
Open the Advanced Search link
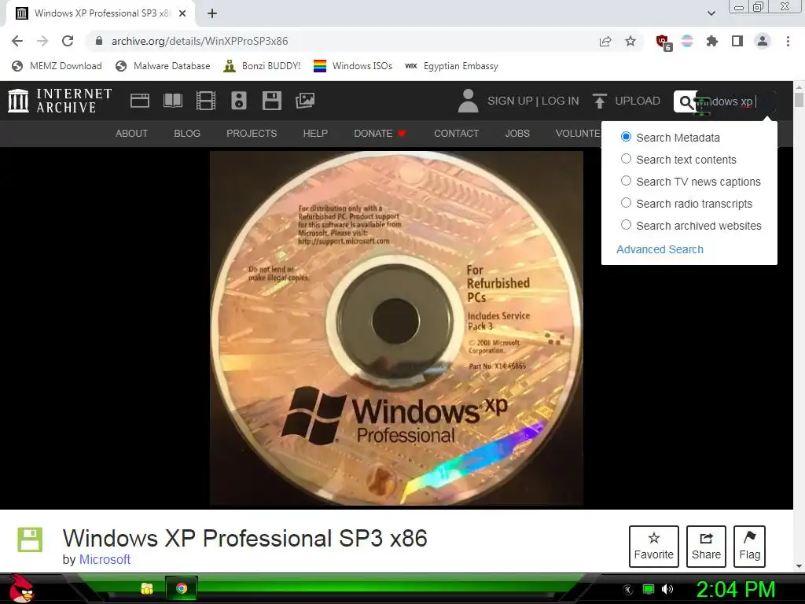pyautogui.click(x=660, y=249)
